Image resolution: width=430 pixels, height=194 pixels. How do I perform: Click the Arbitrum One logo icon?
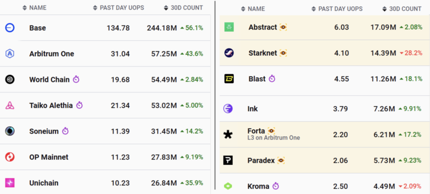point(10,54)
